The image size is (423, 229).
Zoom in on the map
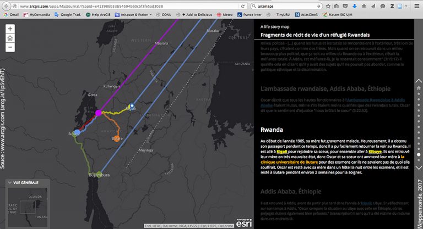coord(10,29)
